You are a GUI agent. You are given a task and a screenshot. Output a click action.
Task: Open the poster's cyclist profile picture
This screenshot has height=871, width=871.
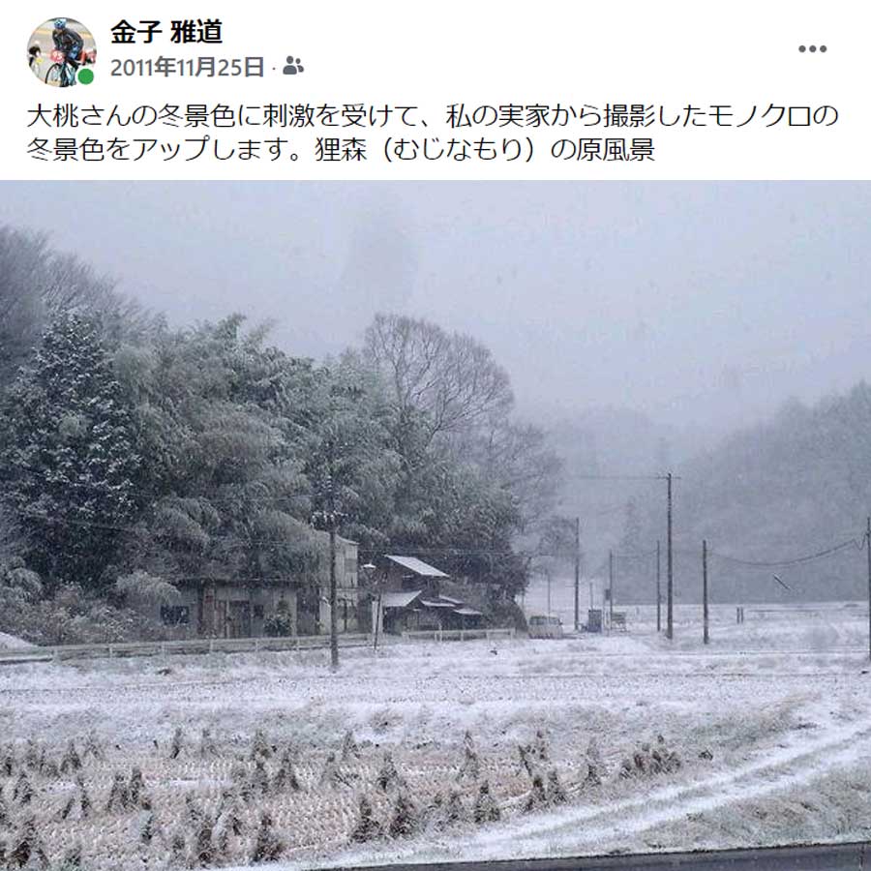point(61,51)
